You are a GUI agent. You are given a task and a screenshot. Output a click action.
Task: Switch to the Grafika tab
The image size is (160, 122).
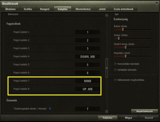(28, 9)
